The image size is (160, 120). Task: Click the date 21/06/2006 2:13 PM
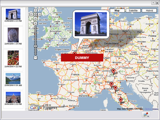(13, 21)
